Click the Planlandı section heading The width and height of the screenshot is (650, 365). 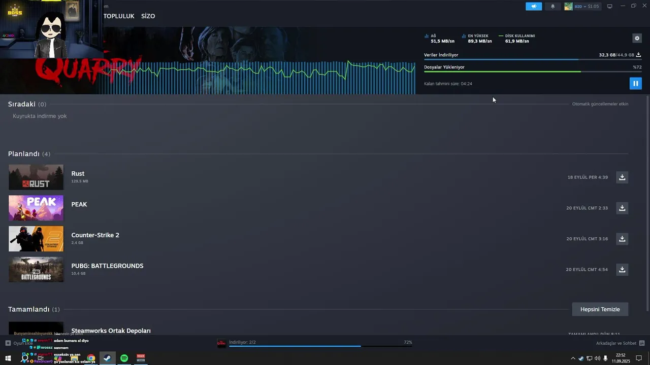click(x=29, y=154)
